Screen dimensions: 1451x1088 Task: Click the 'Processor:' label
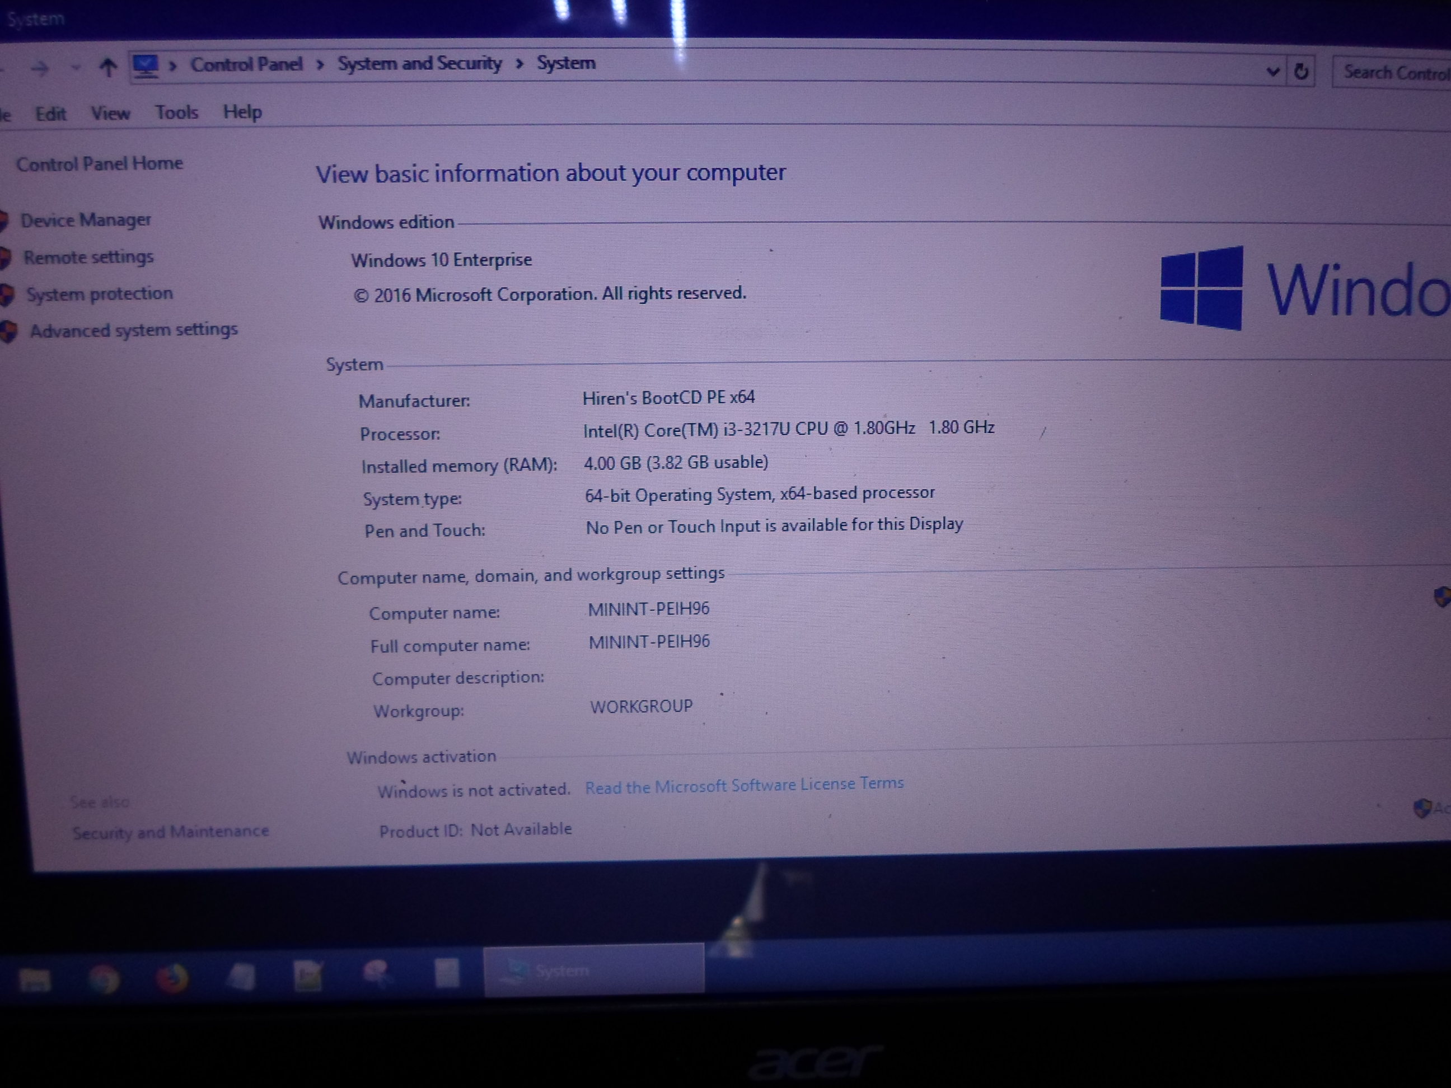[x=400, y=434]
